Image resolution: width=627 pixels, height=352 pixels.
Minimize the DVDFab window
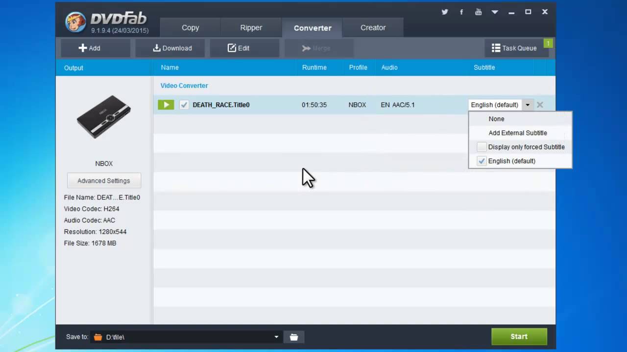(x=512, y=12)
